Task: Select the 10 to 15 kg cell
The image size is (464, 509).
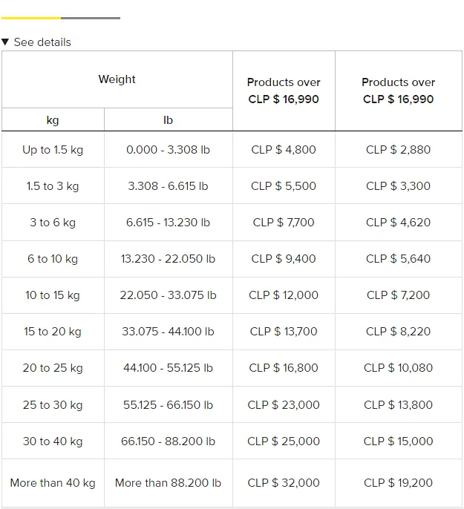Action: pos(53,295)
